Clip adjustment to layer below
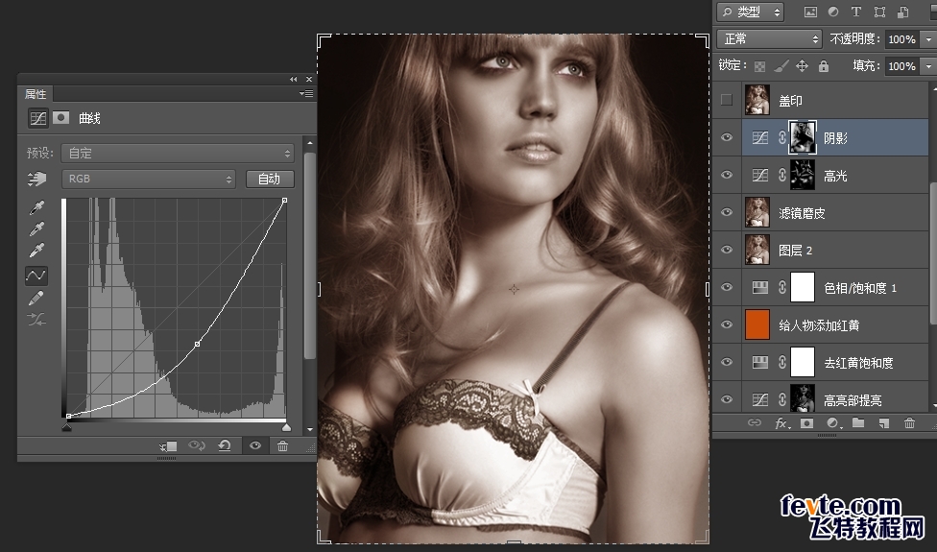This screenshot has width=937, height=552. click(168, 446)
